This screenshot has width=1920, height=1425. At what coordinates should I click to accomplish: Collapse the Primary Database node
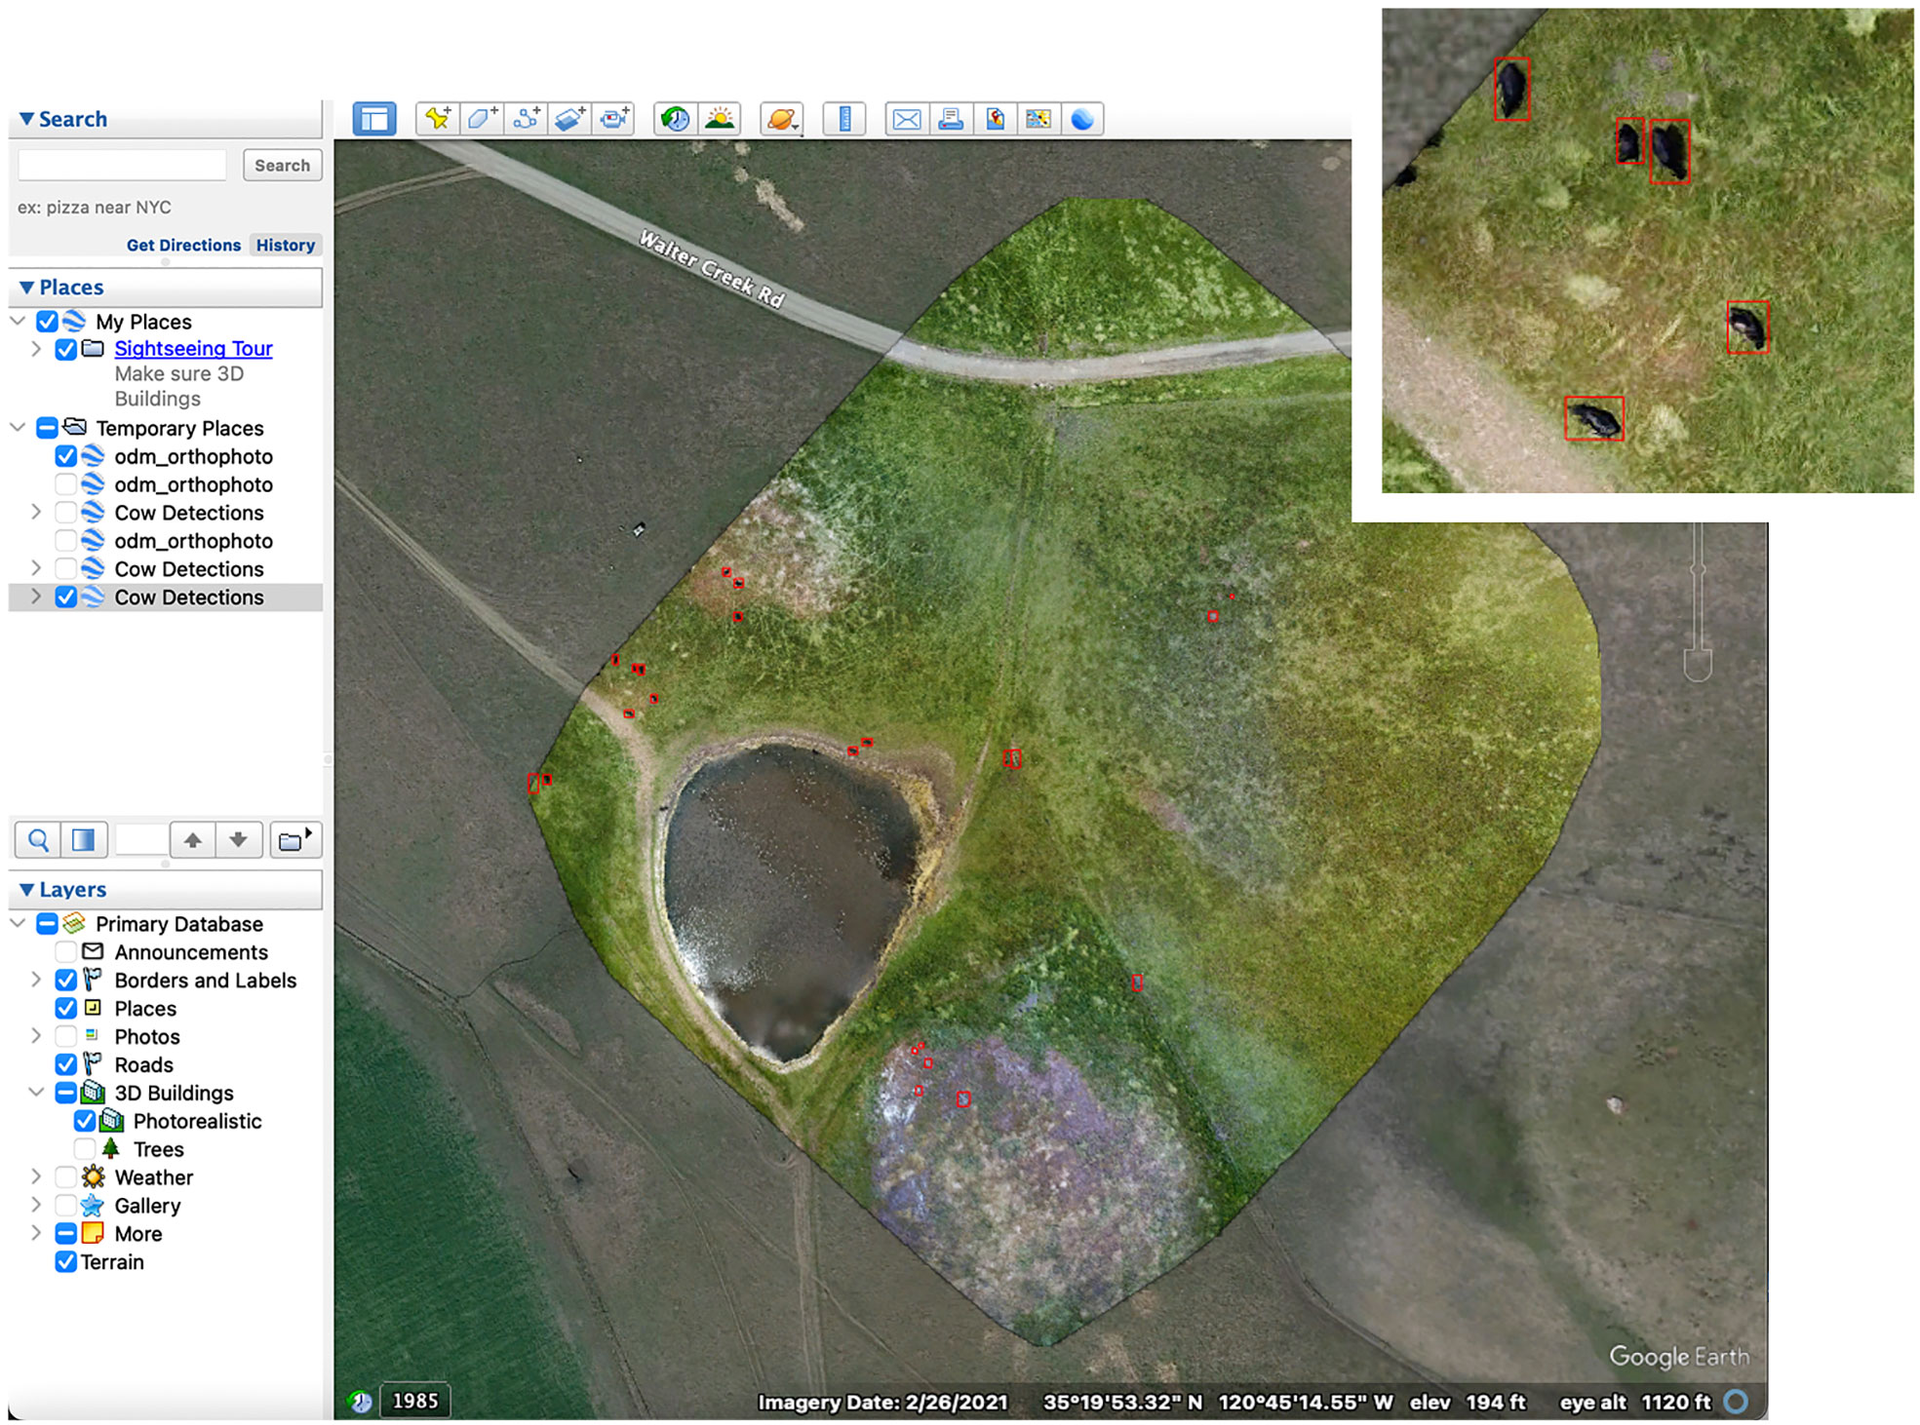point(18,923)
